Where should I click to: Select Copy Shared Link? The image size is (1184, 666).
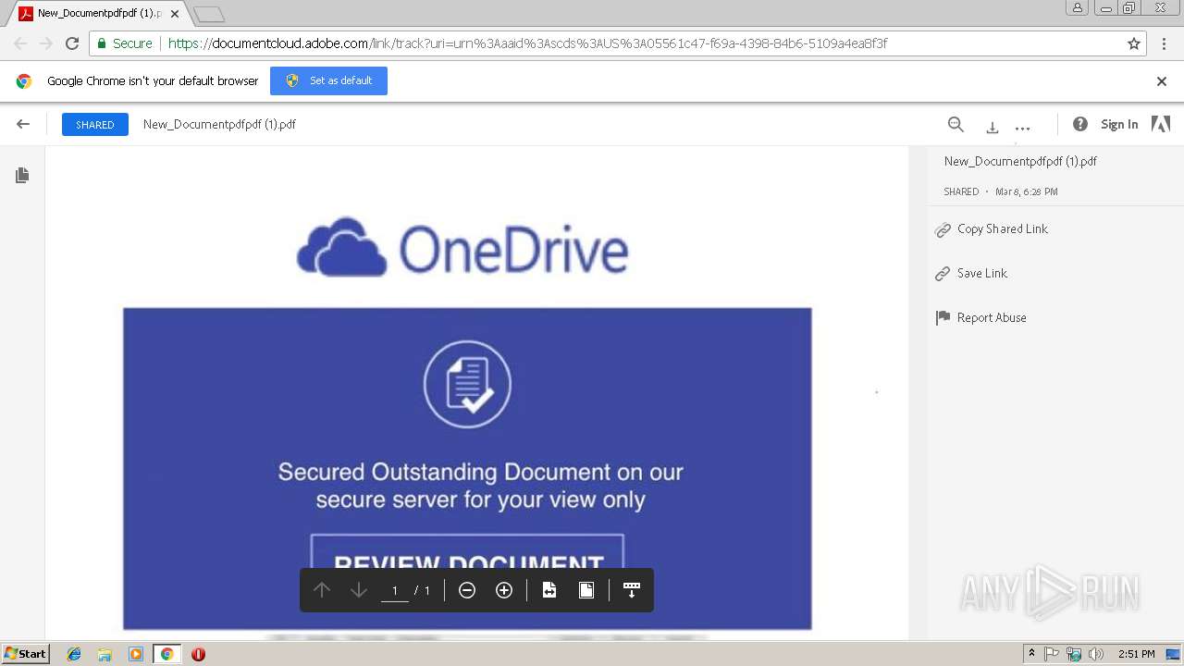tap(1003, 228)
